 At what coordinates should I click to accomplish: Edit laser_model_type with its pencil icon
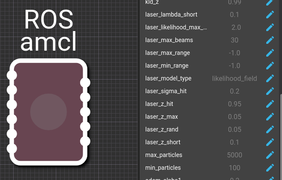(x=270, y=78)
